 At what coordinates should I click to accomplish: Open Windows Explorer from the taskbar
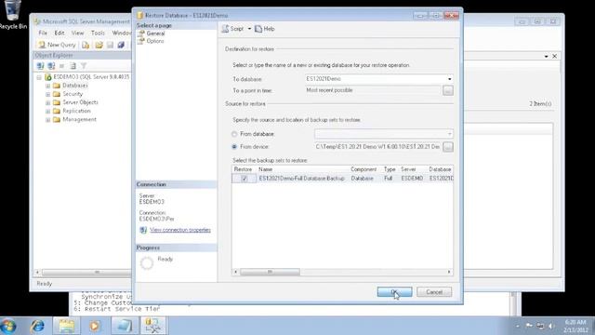click(x=66, y=326)
